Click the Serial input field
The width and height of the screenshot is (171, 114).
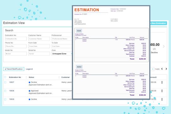click(x=39, y=54)
